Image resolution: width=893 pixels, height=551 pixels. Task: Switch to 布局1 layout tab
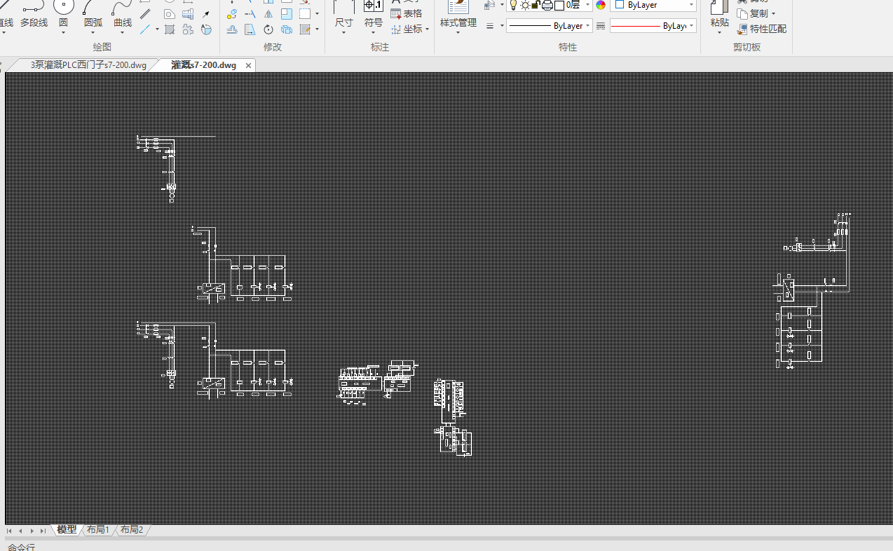[97, 530]
